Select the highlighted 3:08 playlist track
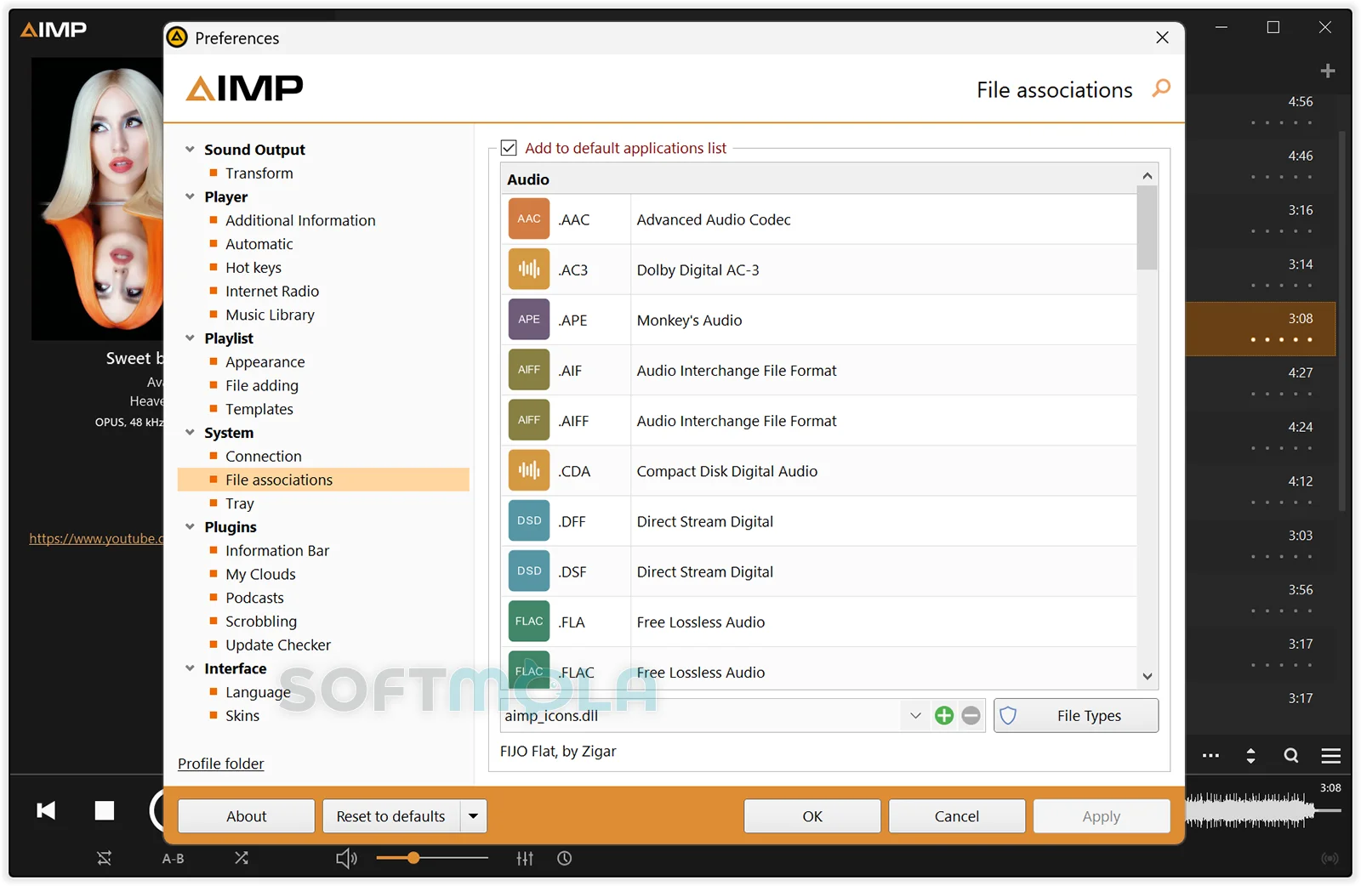Screen dimensions: 1361x886 point(1261,328)
